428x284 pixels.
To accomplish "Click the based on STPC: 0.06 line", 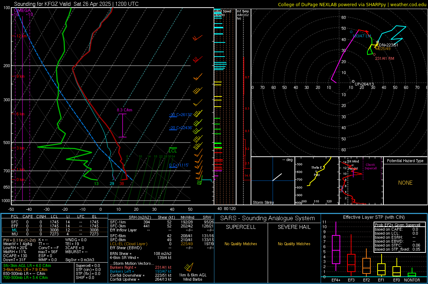I will tap(398, 245).
